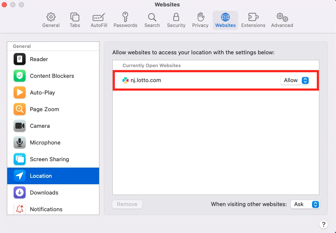Click the nj.lotto.com favicon
The image size is (336, 233).
pyautogui.click(x=126, y=80)
